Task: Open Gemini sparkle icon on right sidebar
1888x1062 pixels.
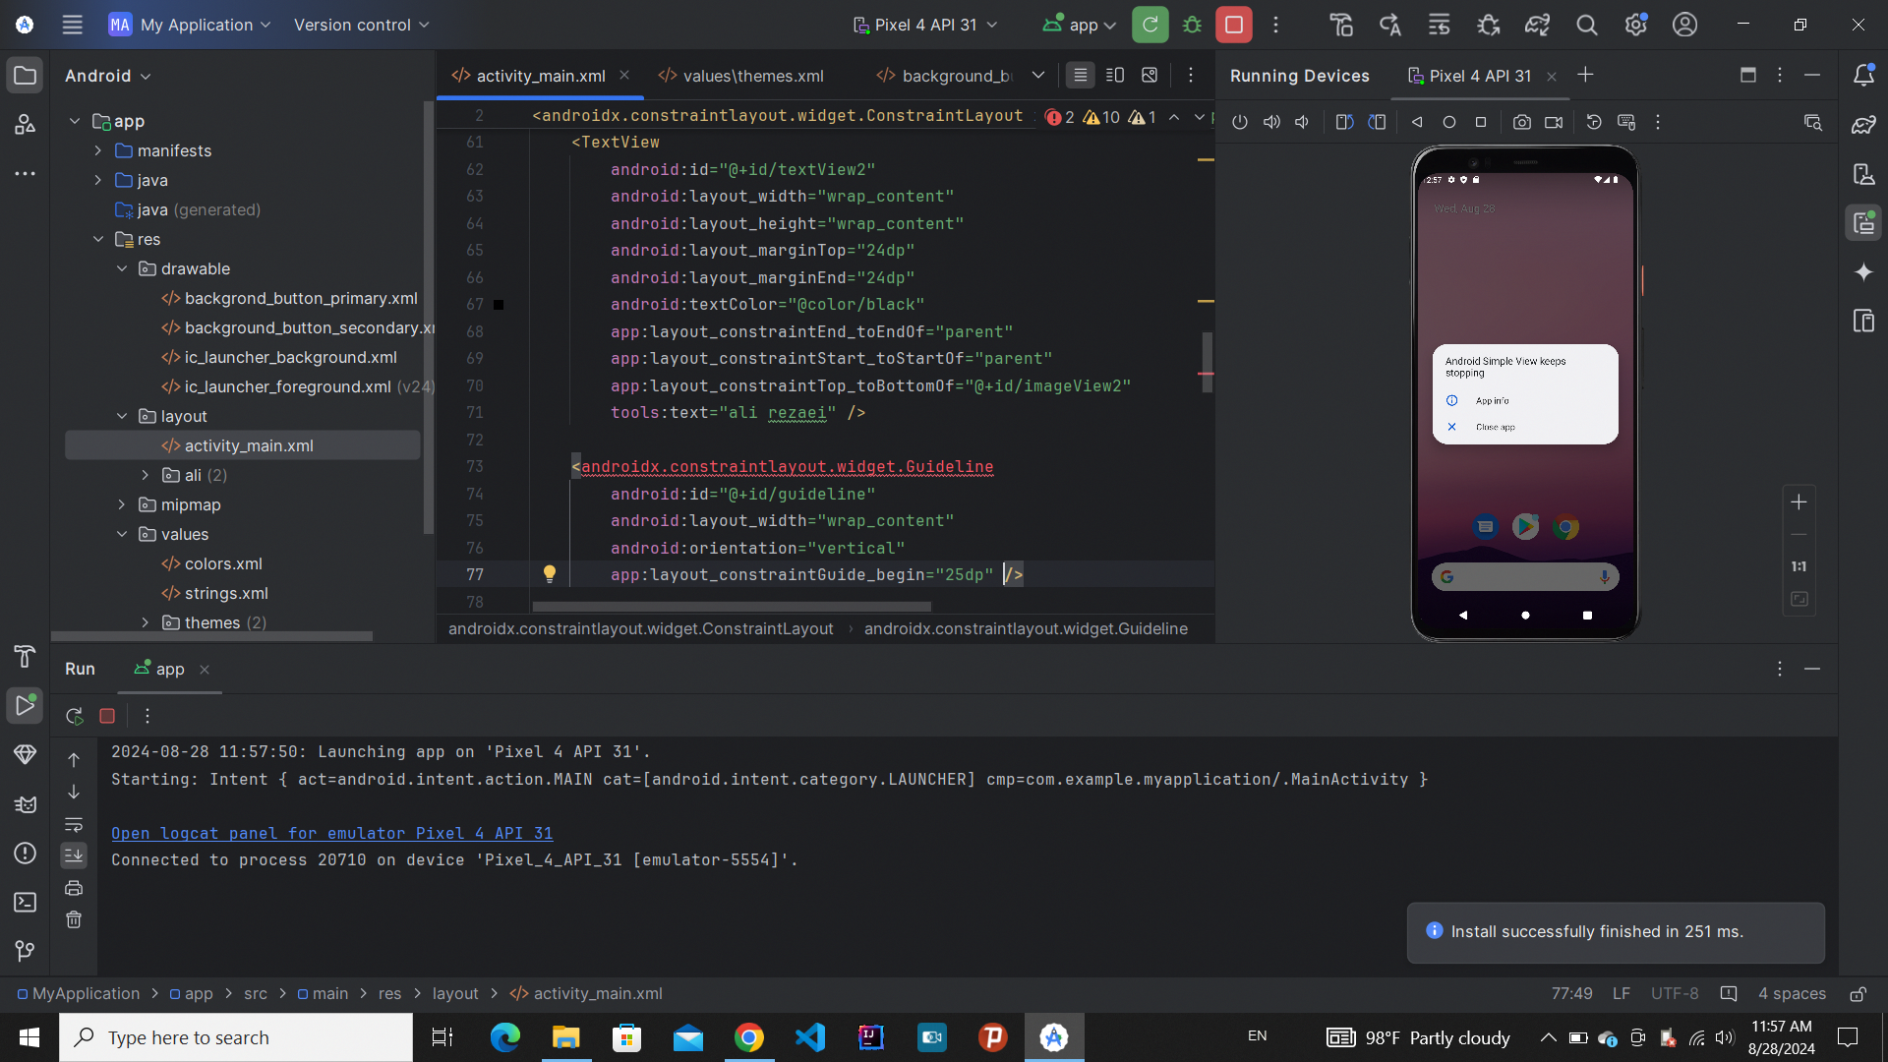Action: (x=1862, y=272)
